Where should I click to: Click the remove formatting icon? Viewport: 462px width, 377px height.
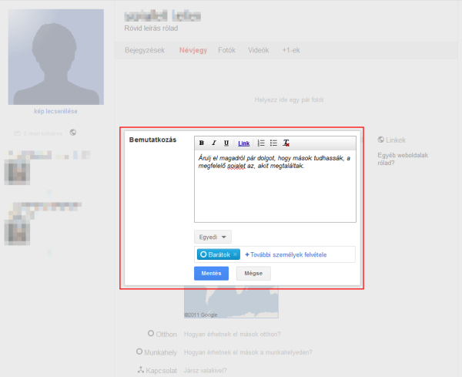click(286, 143)
